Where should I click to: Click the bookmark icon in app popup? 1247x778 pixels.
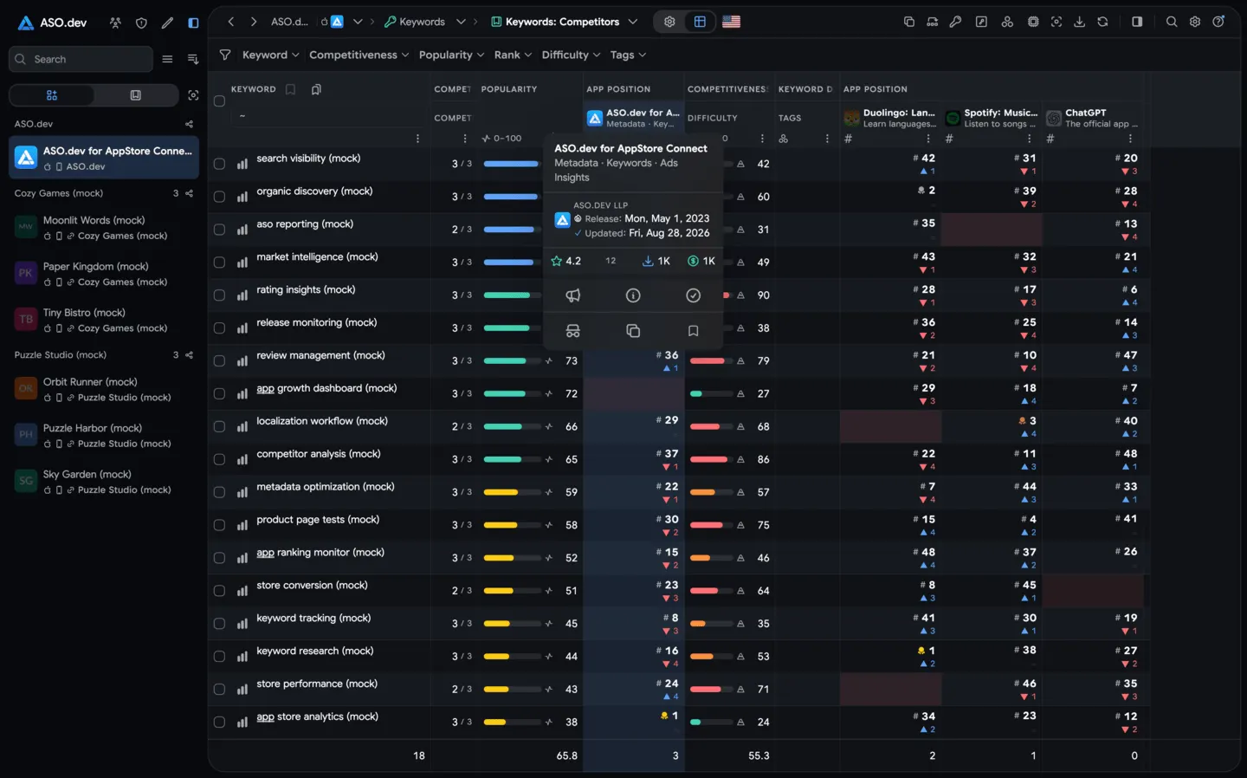pos(693,331)
